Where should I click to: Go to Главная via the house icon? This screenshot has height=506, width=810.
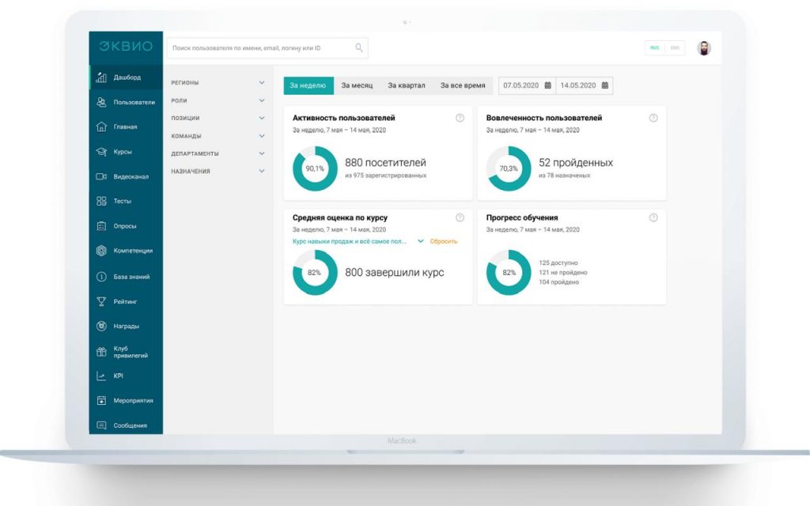click(101, 126)
